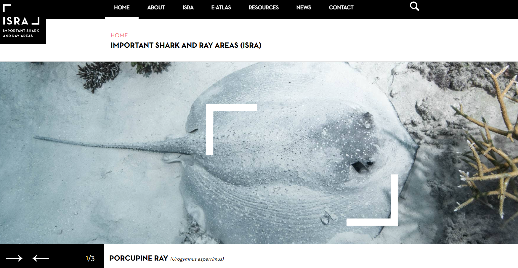518x268 pixels.
Task: Click the Important Shark and Ray Areas logo tagline
Action: click(21, 33)
